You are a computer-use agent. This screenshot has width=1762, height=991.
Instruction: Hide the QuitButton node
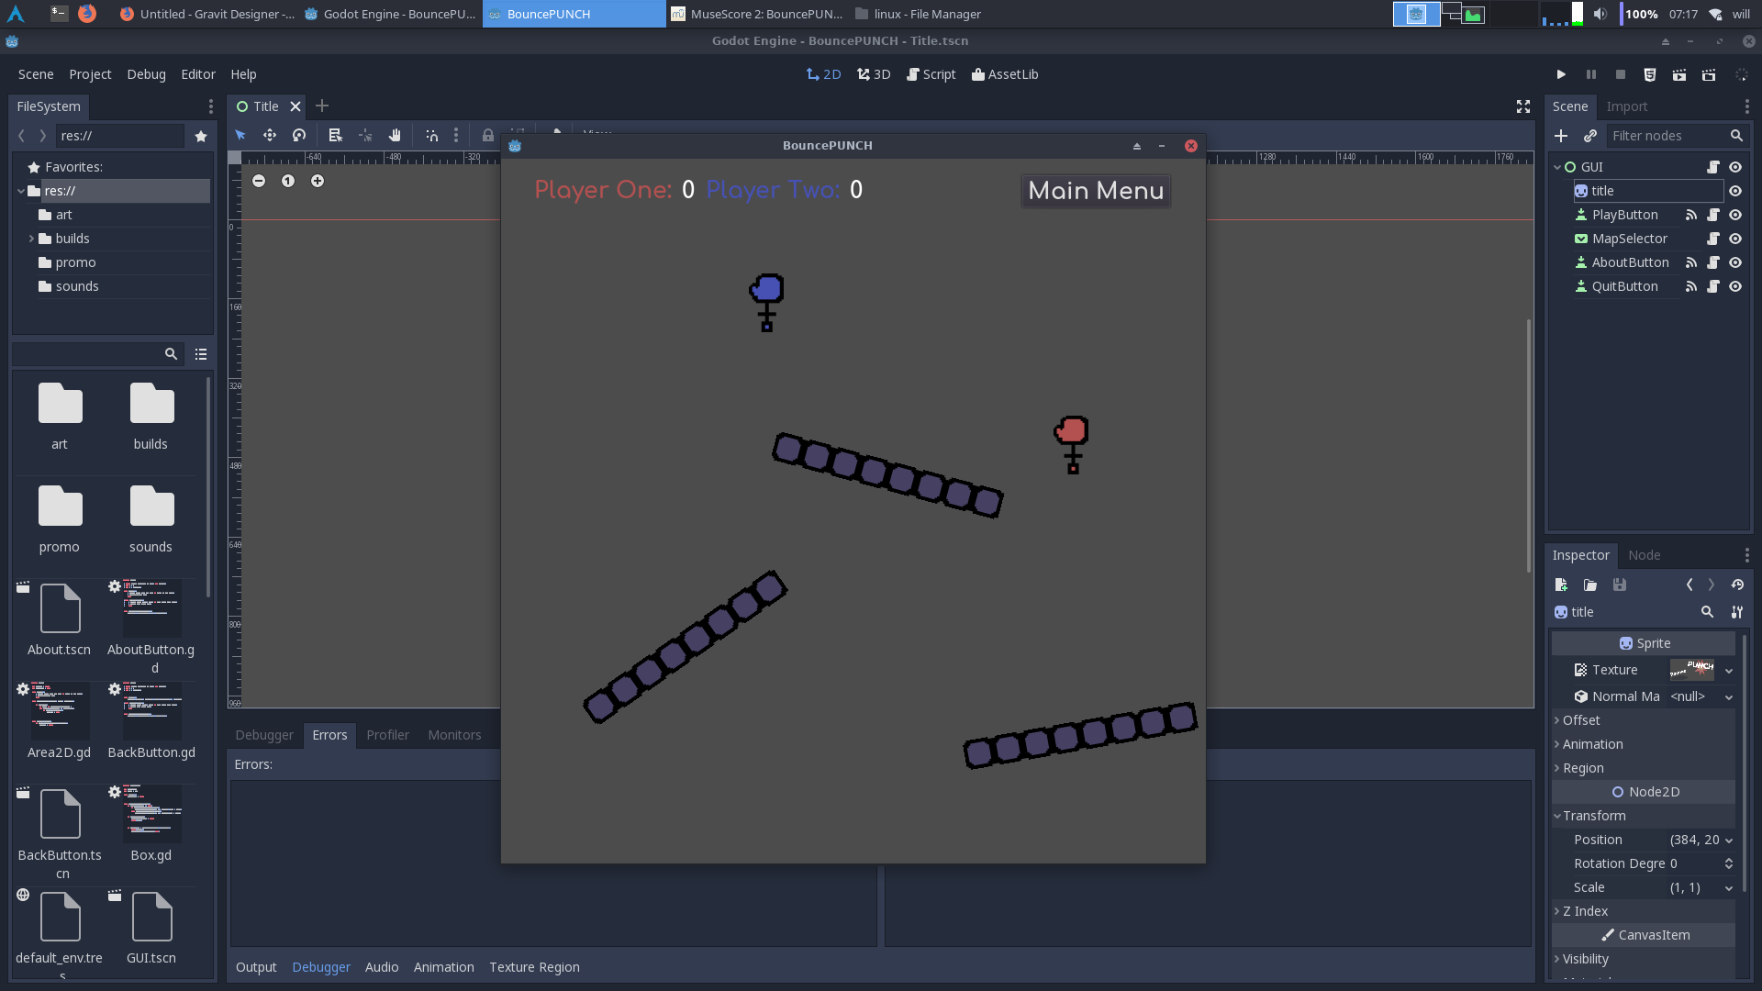pos(1735,286)
